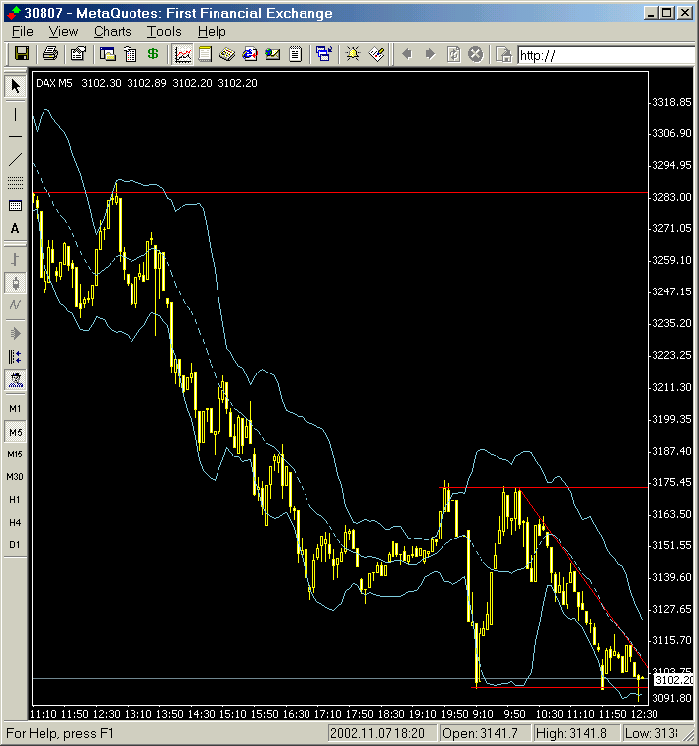Select the trendline drawing tool
This screenshot has width=699, height=746.
click(15, 159)
